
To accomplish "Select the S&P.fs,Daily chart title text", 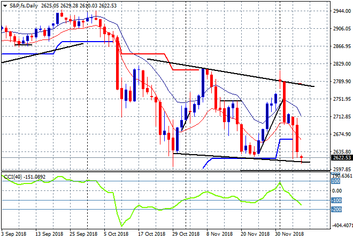I will coord(24,6).
